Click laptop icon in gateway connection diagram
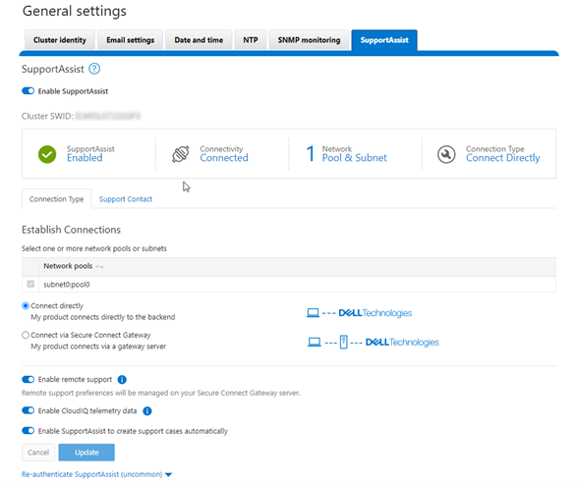The height and width of the screenshot is (483, 577). [x=314, y=343]
